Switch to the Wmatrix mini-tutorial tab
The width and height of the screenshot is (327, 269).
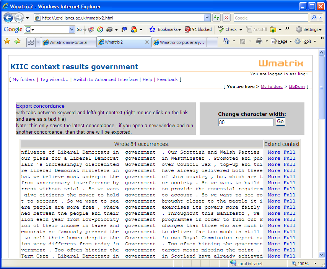click(x=68, y=42)
